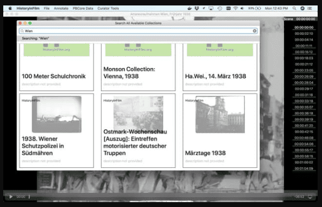Open Notification Center list icon
Screen dimensions: 322x207
coord(310,8)
